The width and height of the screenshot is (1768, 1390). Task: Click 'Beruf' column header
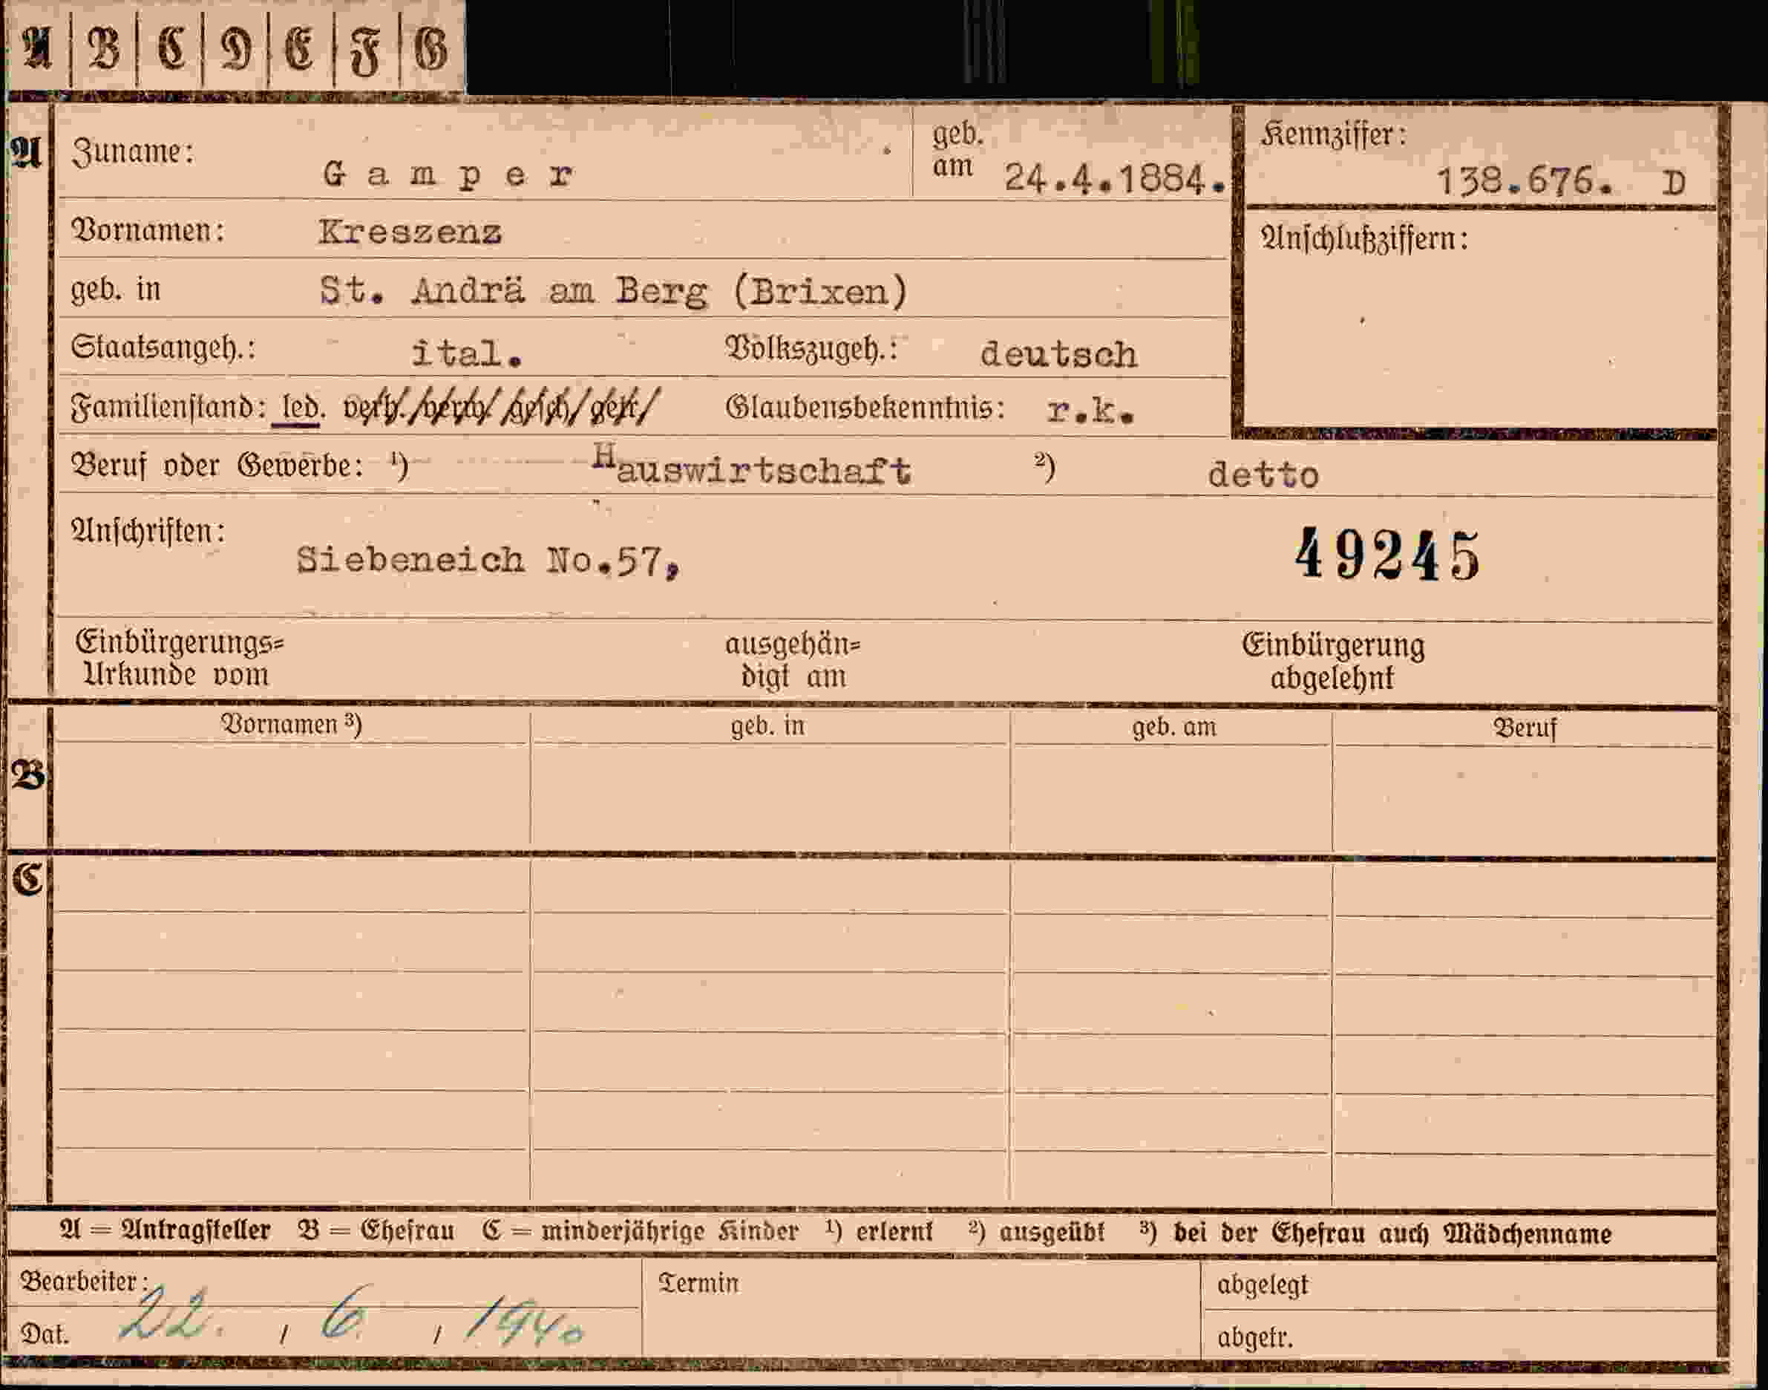tap(1524, 729)
